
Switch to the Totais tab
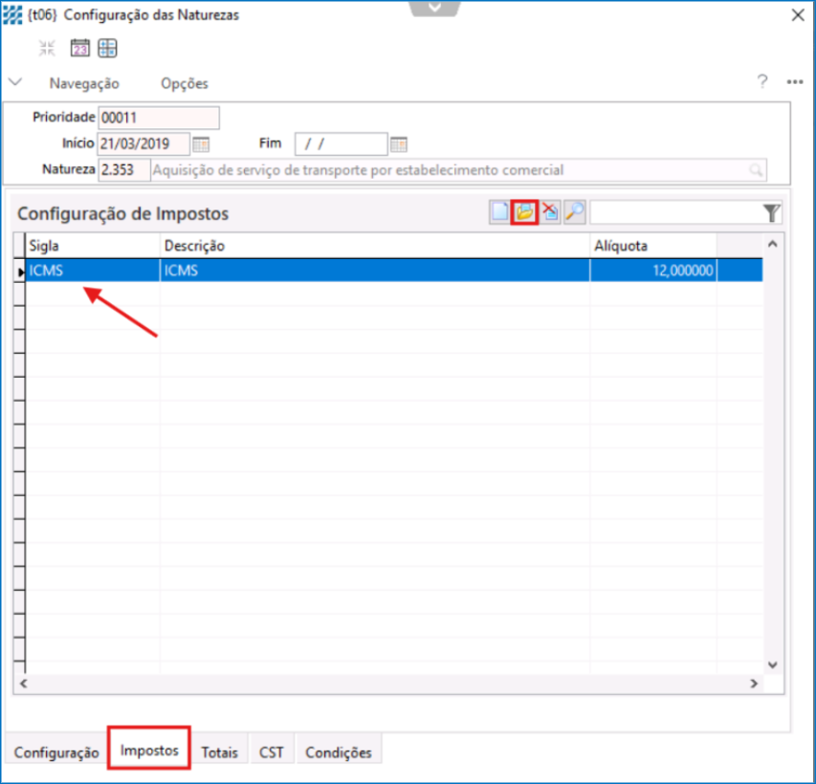(x=220, y=752)
